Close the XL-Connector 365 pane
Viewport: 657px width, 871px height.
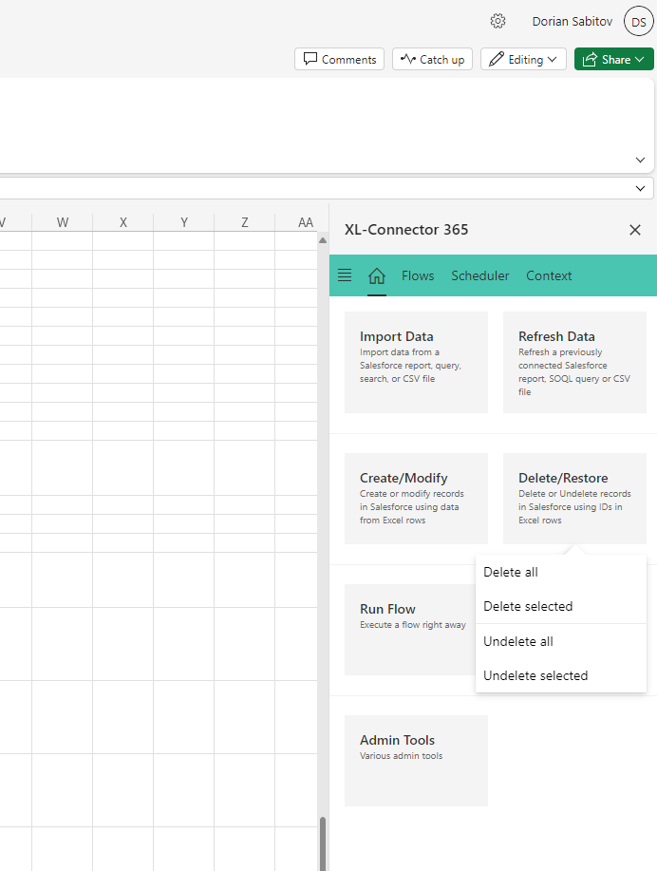pyautogui.click(x=635, y=230)
